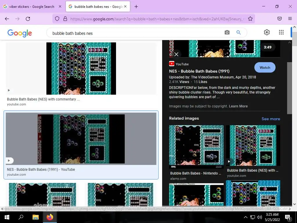
Task: Click the magnifier search button
Action: 238,33
